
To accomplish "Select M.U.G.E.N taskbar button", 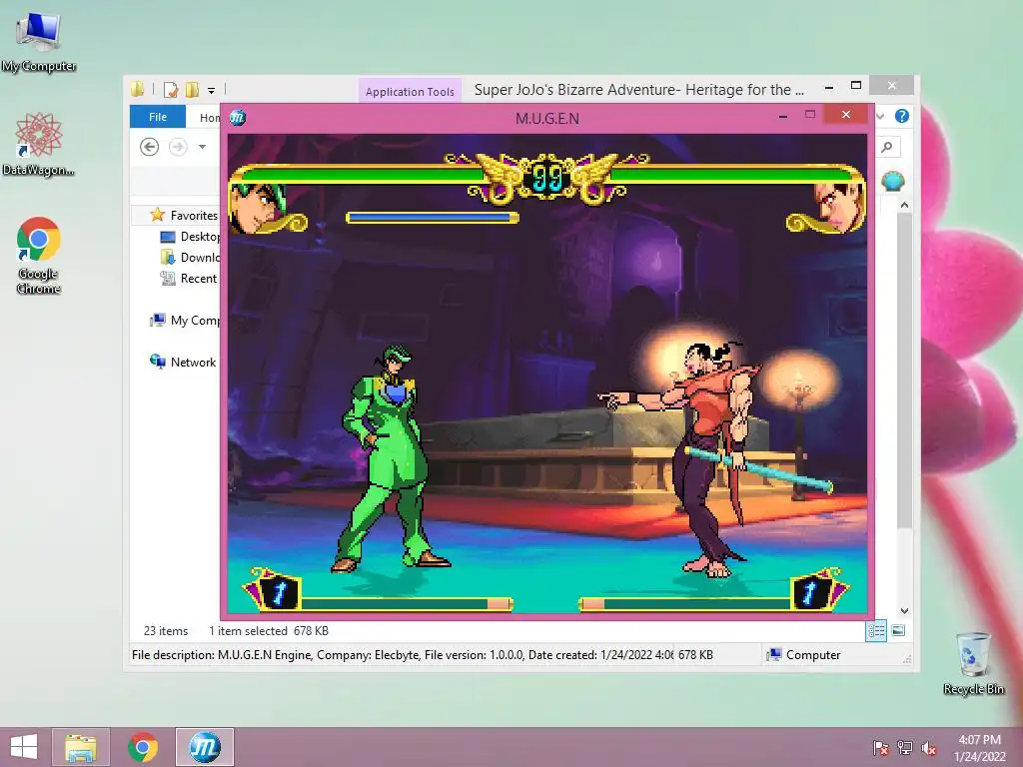I will pyautogui.click(x=205, y=747).
